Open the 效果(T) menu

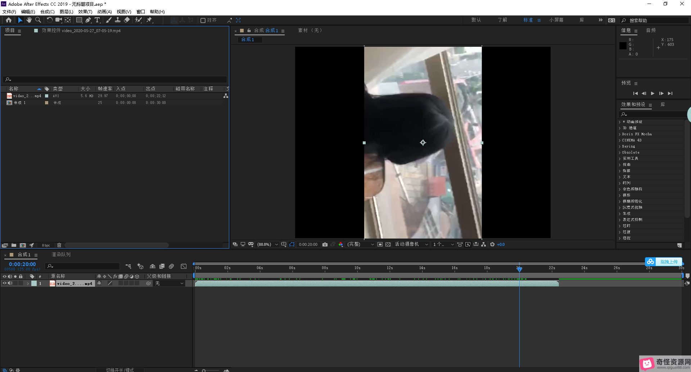(x=85, y=12)
